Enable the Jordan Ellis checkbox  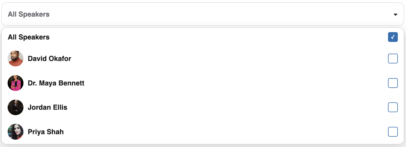[x=393, y=107]
